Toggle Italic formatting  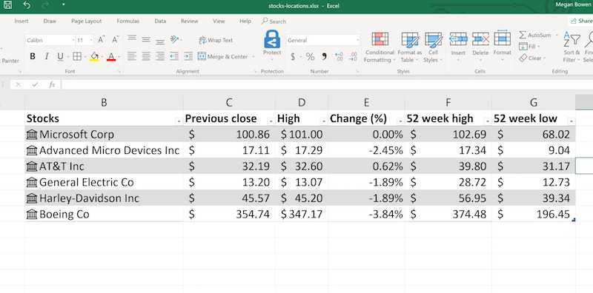(x=46, y=57)
